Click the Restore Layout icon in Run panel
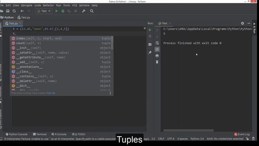 pos(150,44)
